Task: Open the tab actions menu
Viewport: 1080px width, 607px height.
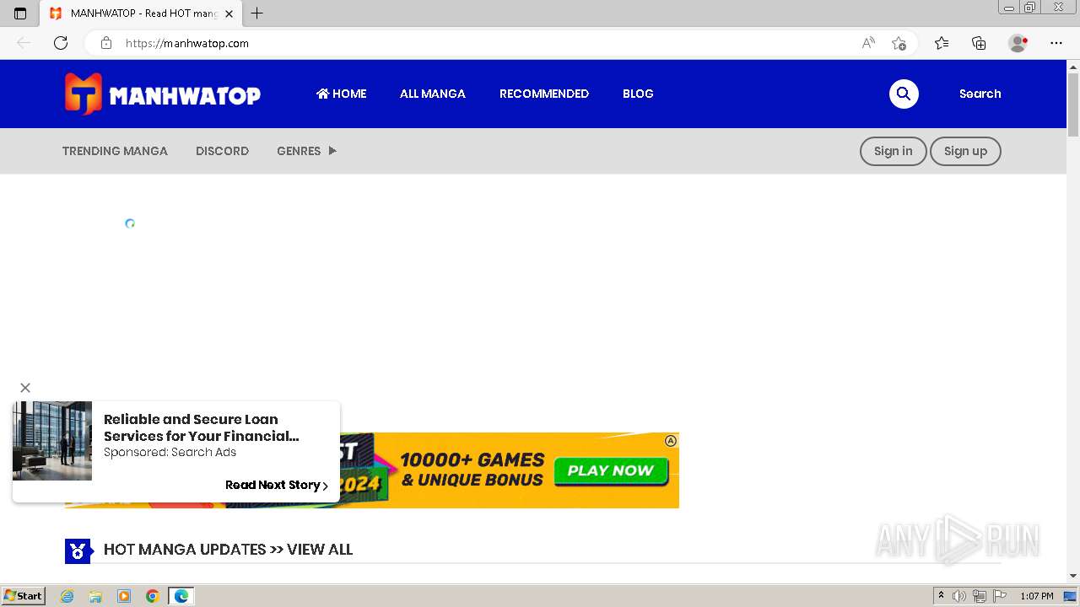Action: 20,13
